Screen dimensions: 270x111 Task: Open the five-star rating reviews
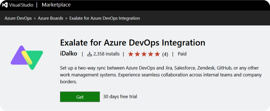[144, 54]
